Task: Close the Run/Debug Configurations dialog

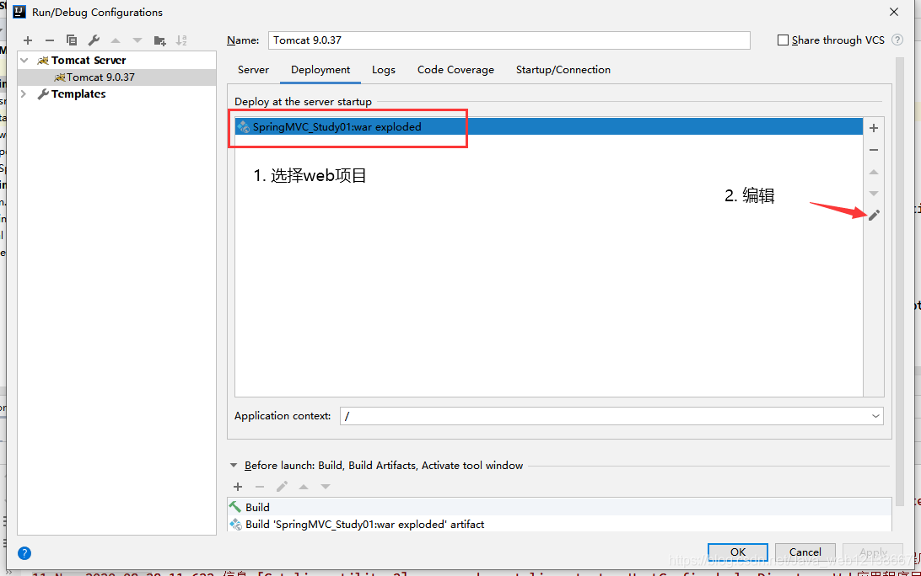Action: point(894,12)
